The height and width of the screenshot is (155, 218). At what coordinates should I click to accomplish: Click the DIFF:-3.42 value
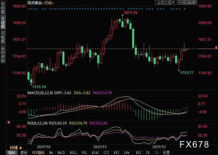tap(63, 93)
